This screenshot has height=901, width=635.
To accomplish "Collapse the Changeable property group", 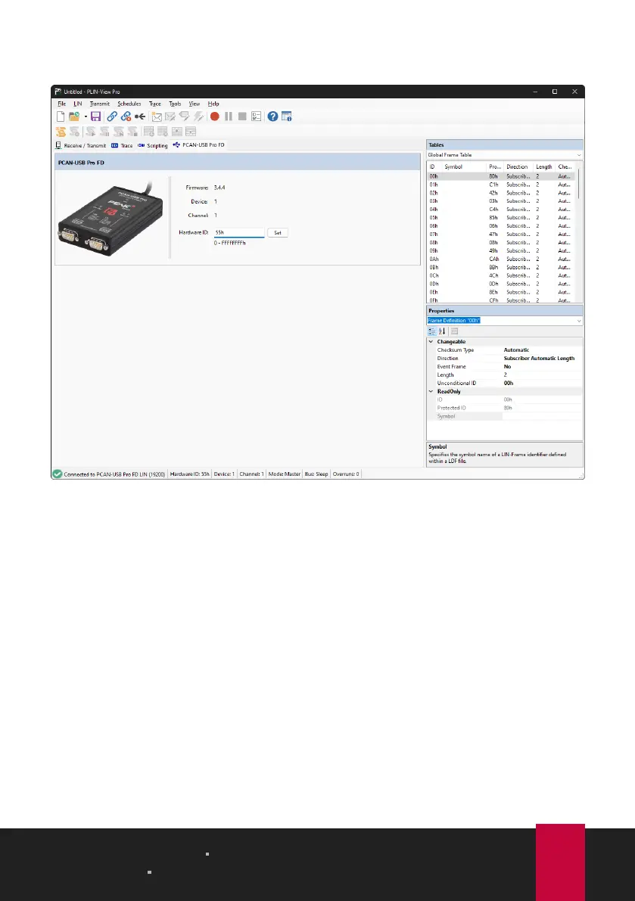I will [x=431, y=342].
